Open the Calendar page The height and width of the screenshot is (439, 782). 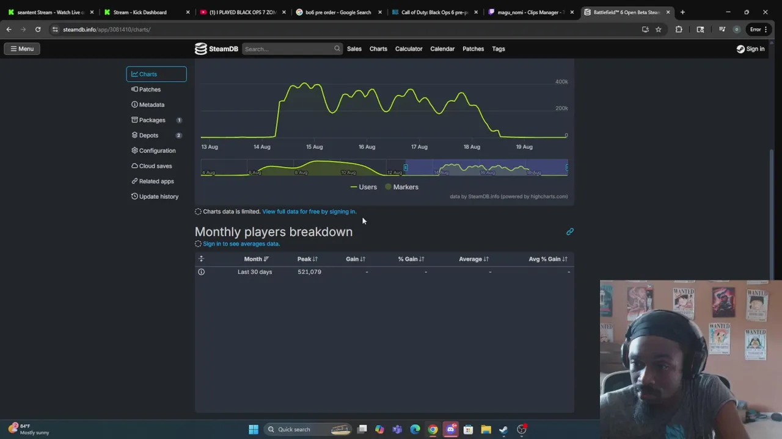[442, 49]
